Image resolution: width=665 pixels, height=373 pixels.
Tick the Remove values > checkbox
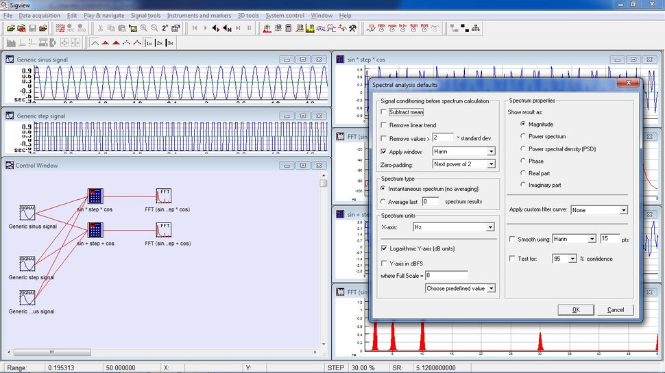click(x=383, y=138)
